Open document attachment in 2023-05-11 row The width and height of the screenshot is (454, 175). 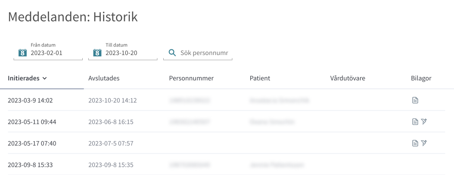click(x=415, y=122)
